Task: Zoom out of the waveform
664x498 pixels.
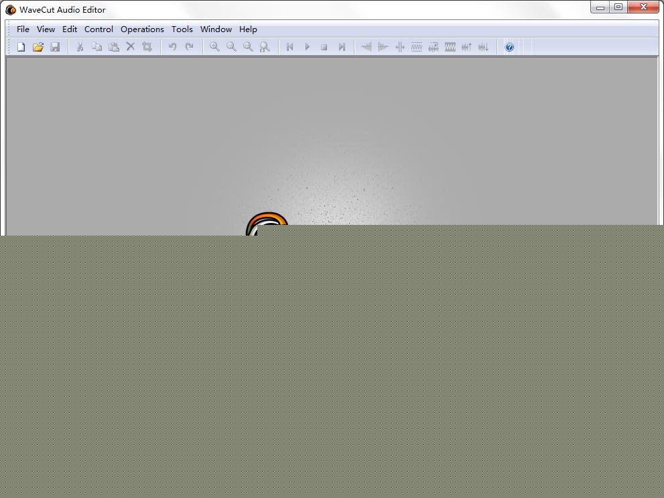Action: point(231,47)
